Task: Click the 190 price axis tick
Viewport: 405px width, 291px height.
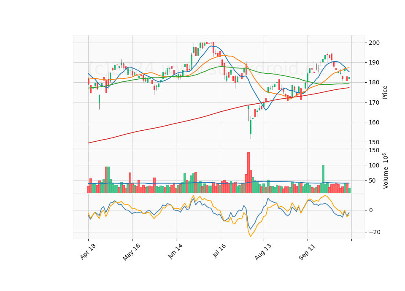Action: (x=374, y=63)
